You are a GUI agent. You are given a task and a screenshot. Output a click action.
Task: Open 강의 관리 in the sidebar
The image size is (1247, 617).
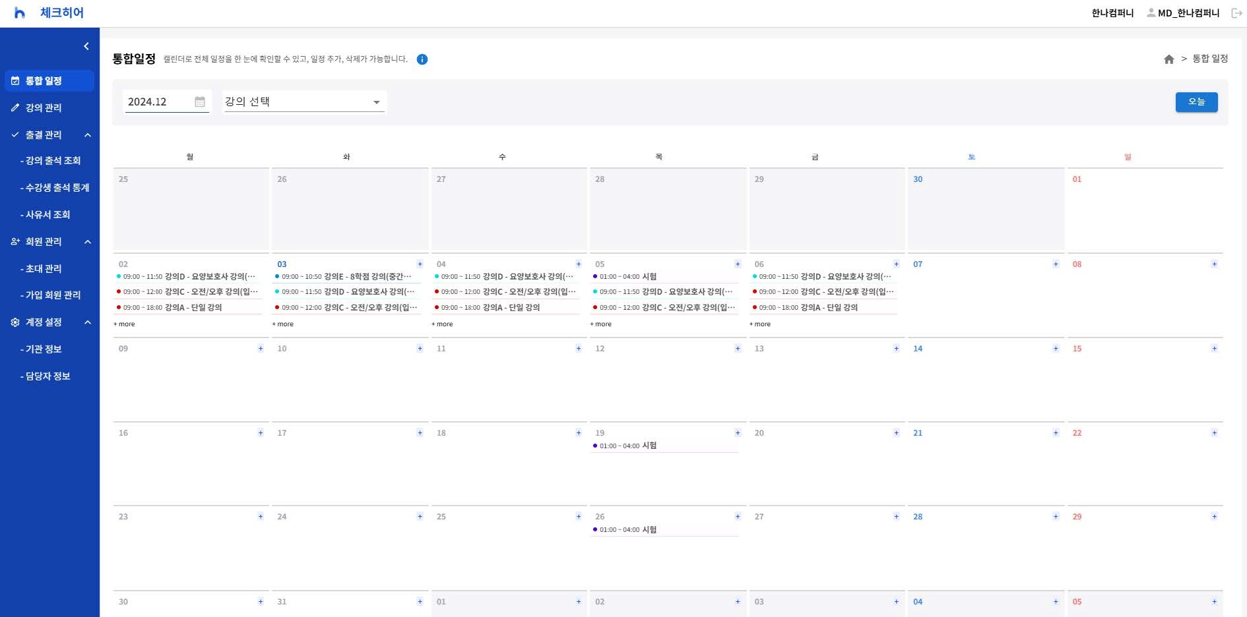coord(44,108)
